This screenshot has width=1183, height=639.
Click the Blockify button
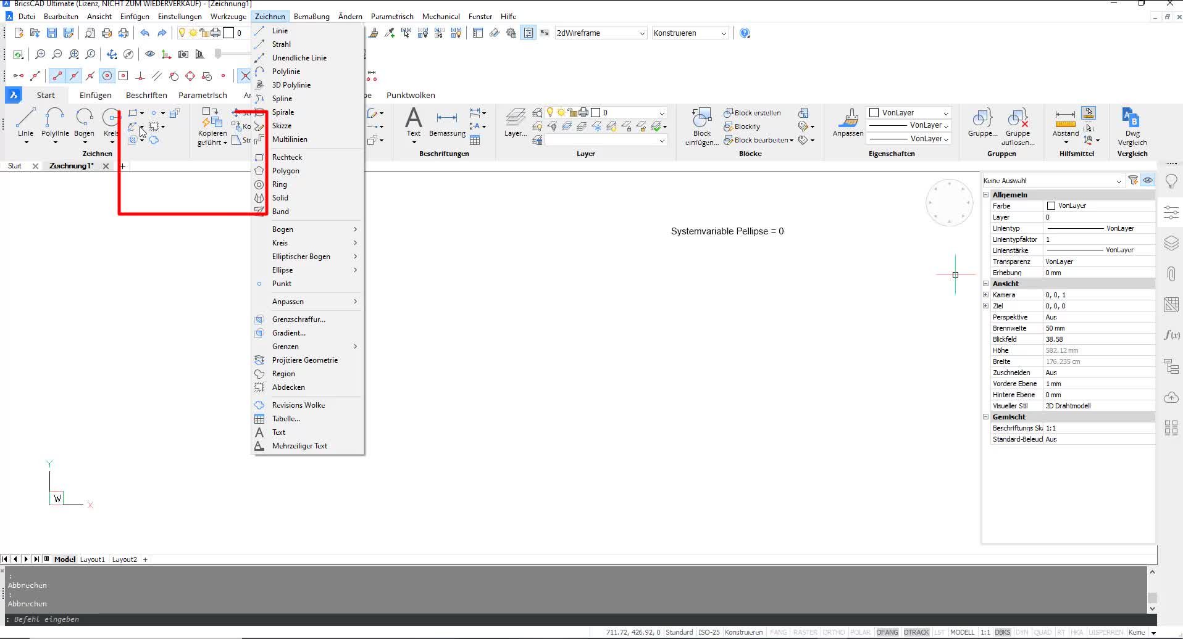coord(742,126)
